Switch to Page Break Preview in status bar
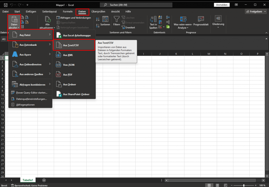 [226, 185]
